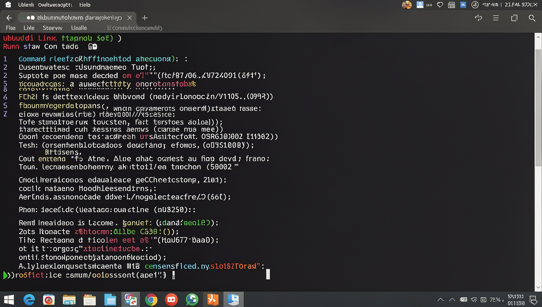Open search with the magnifier icon

tap(532, 18)
